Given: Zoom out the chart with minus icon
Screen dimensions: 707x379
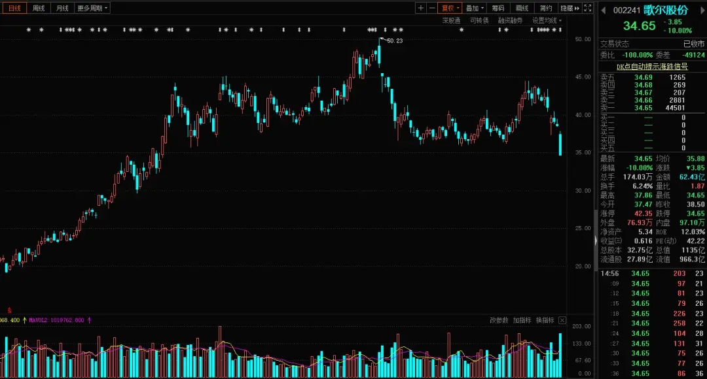Looking at the screenshot, I should point(431,8).
